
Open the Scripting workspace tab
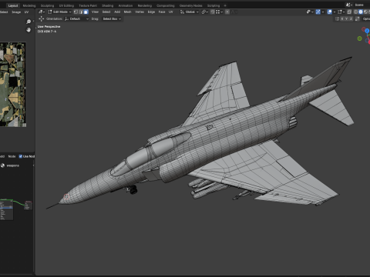(x=214, y=5)
